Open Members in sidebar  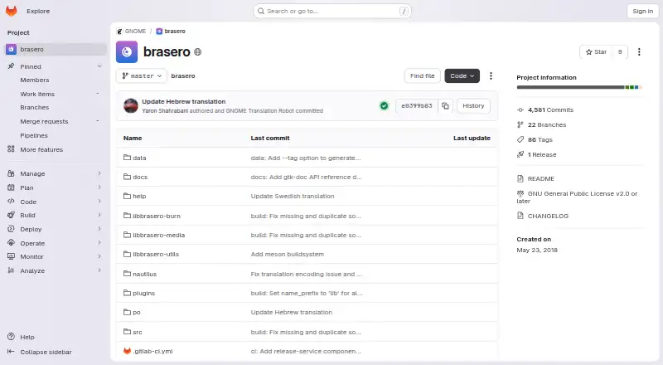pyautogui.click(x=56, y=80)
